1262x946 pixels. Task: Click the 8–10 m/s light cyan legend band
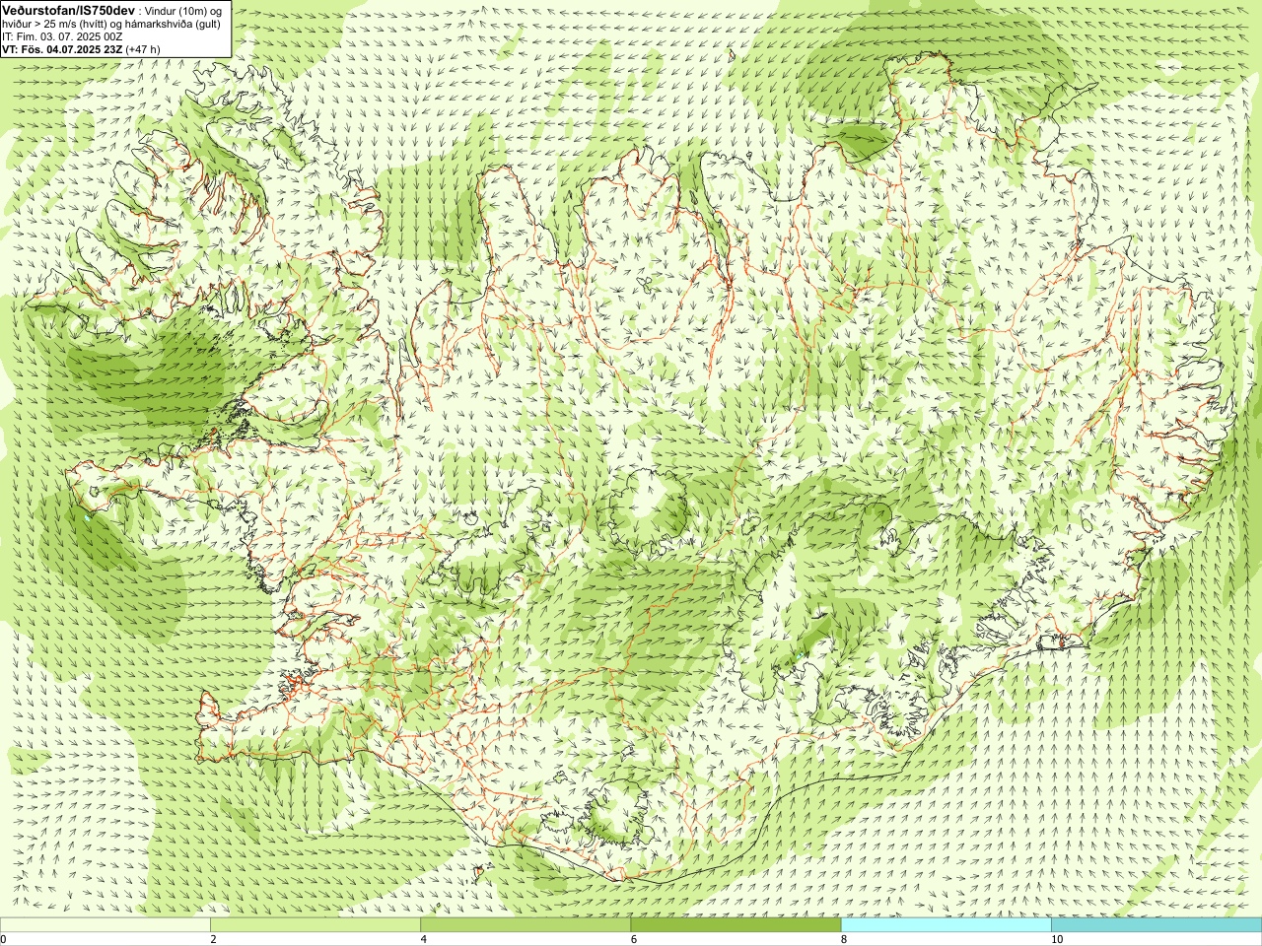click(x=946, y=925)
